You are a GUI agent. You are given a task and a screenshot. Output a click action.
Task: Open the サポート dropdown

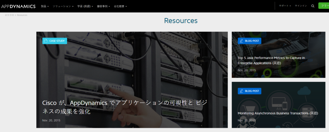[x=285, y=6]
